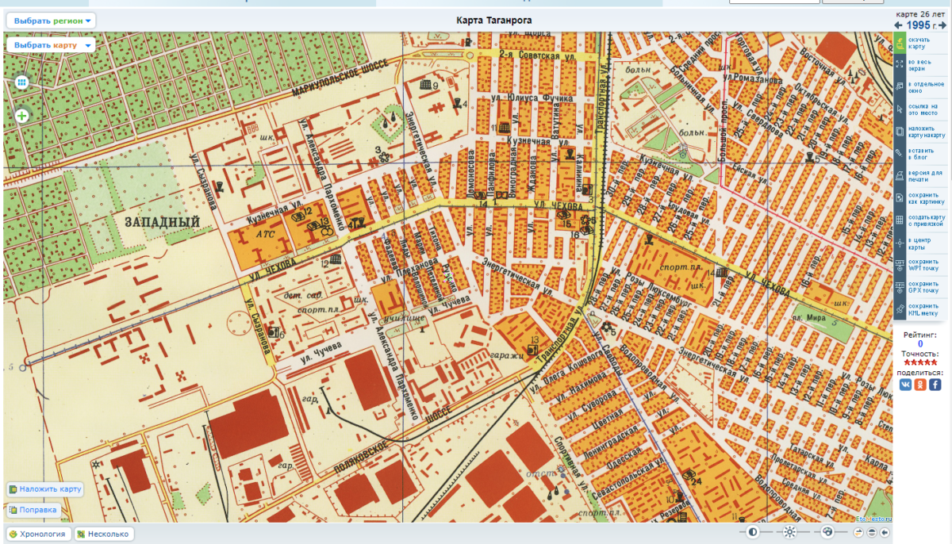Click the split-view half circle icon at bottom
The width and height of the screenshot is (952, 544).
(x=872, y=532)
